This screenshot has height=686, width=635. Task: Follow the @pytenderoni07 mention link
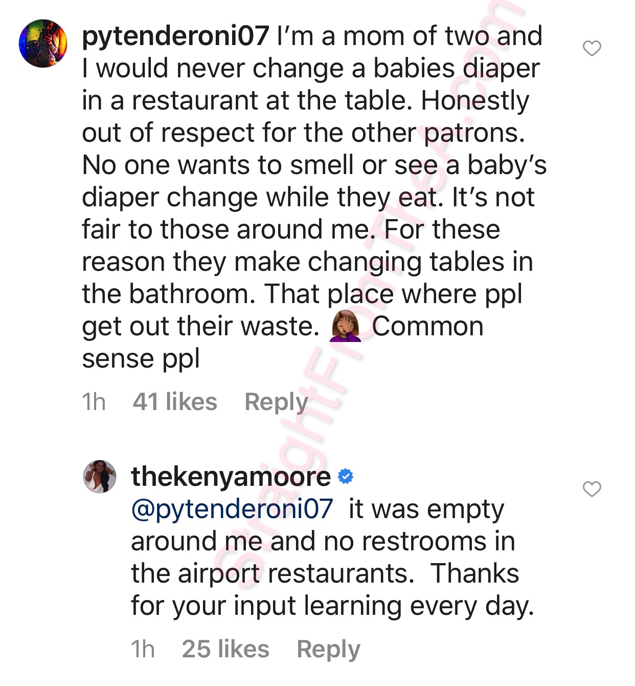pos(232,509)
